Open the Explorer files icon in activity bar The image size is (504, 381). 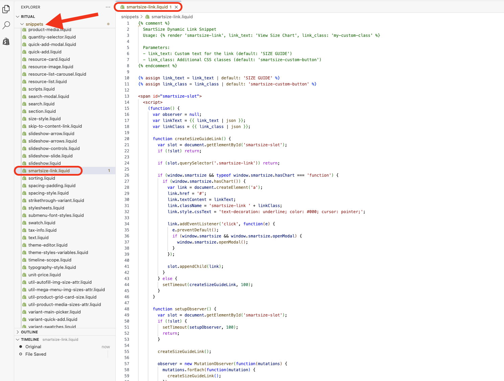6,9
